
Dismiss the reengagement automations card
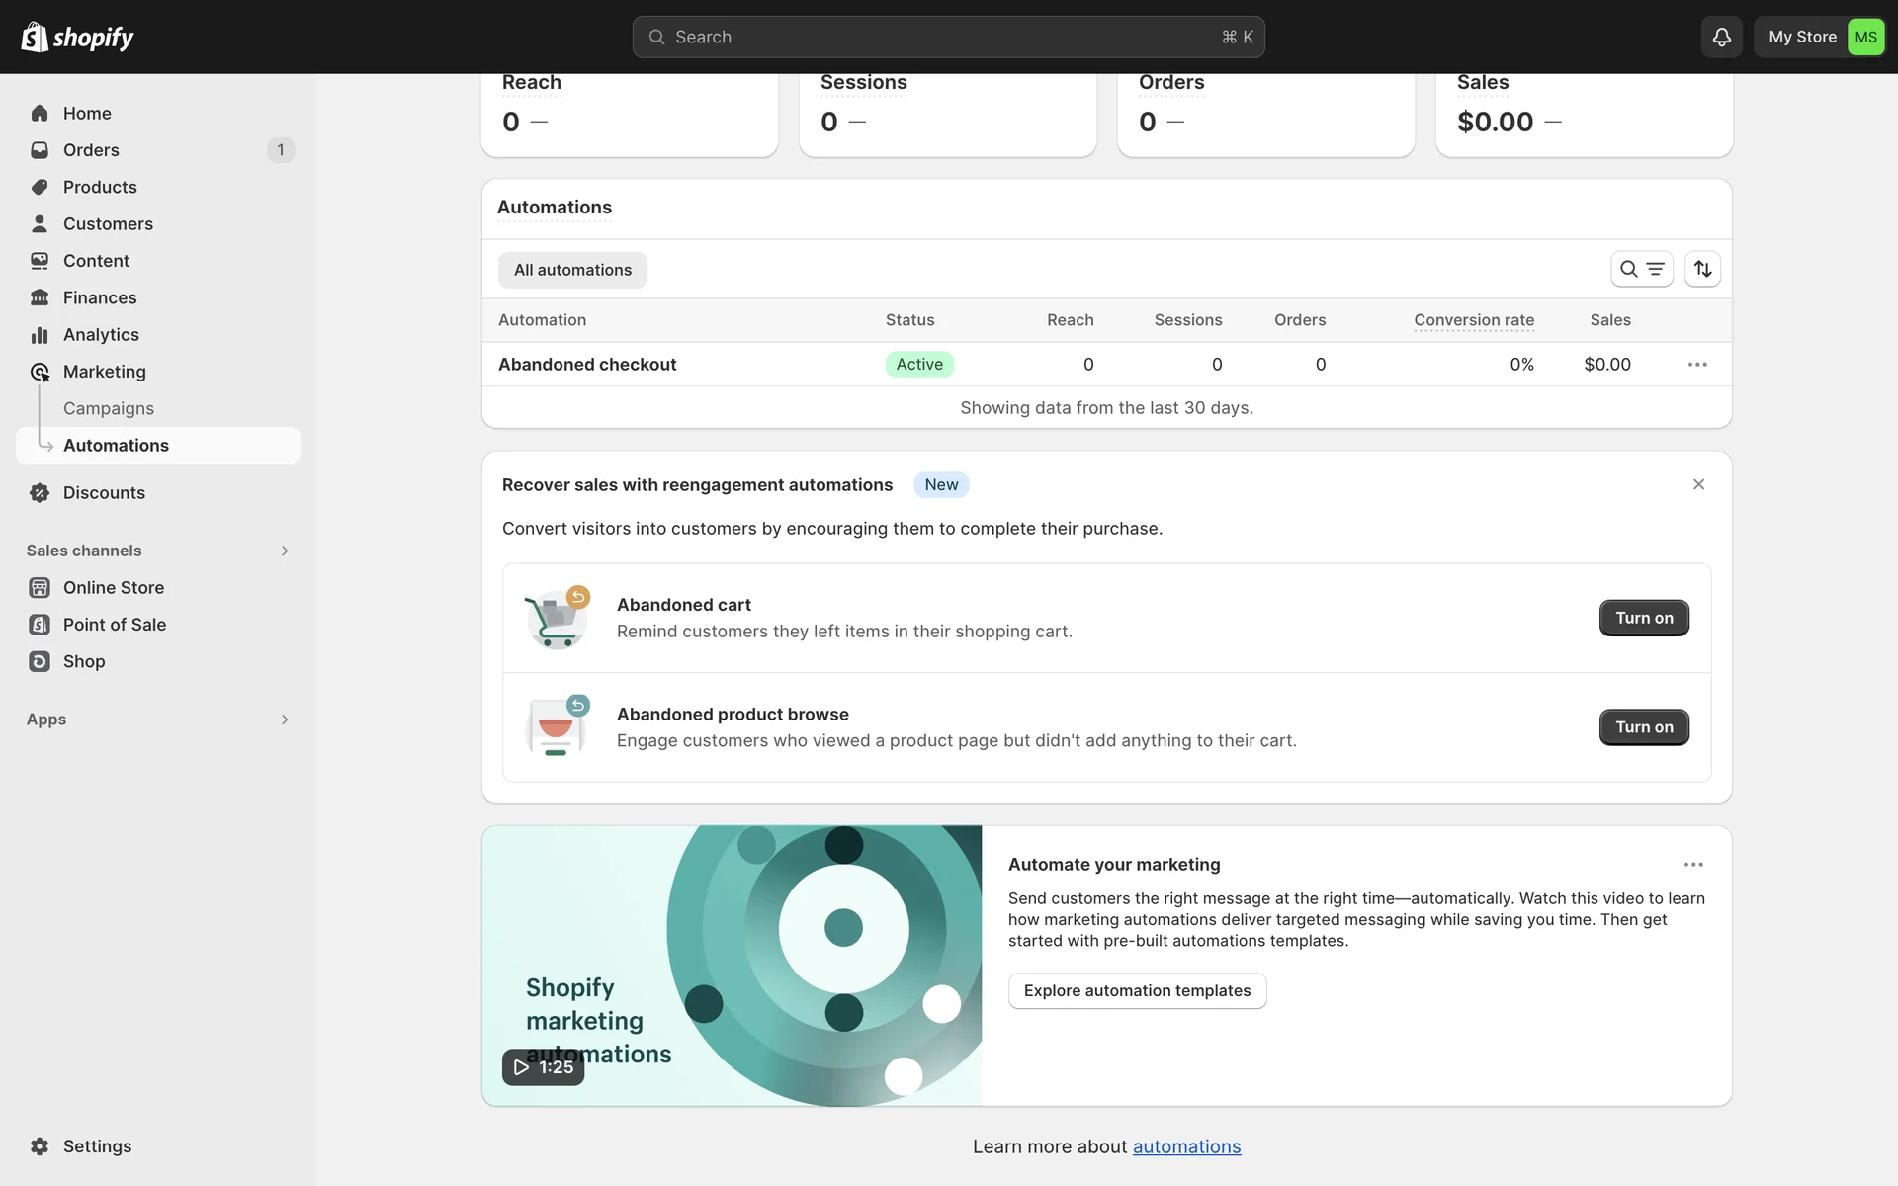pos(1698,484)
